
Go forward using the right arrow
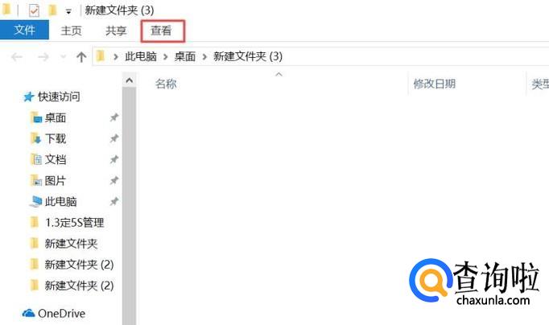click(43, 56)
